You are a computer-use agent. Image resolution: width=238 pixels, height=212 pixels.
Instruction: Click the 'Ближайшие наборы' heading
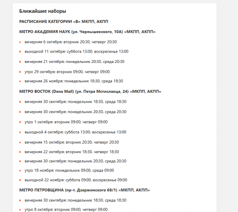point(43,11)
